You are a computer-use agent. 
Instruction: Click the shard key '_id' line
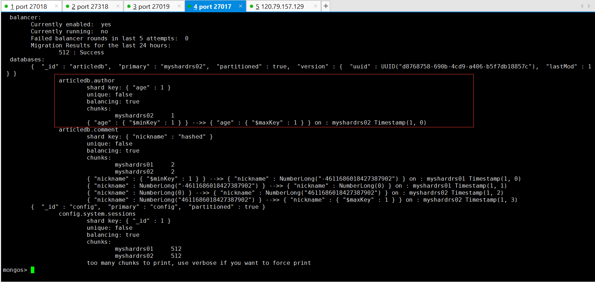tap(129, 221)
